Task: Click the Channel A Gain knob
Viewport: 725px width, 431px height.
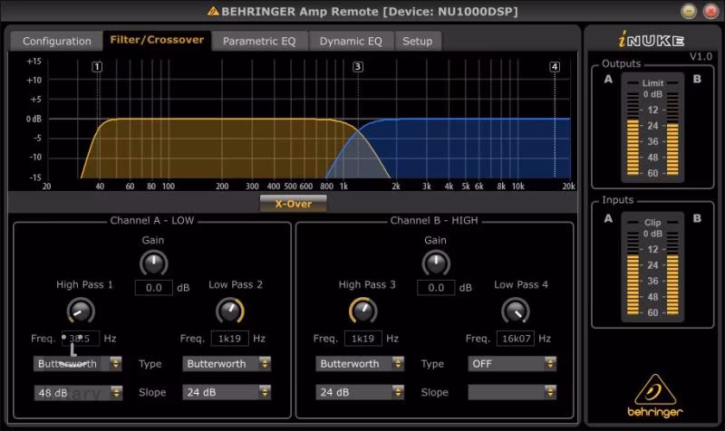Action: 154,263
